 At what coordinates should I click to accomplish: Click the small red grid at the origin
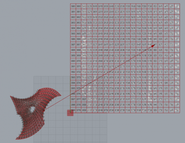click(x=70, y=113)
